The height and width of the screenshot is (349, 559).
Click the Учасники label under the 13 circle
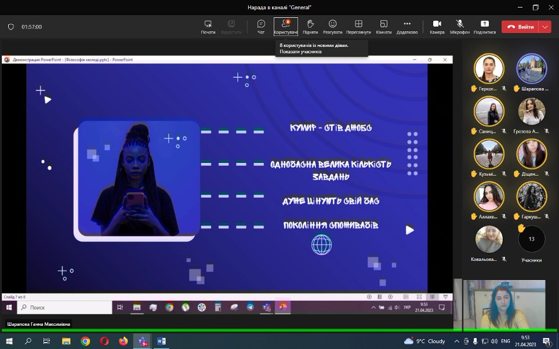[x=532, y=260]
